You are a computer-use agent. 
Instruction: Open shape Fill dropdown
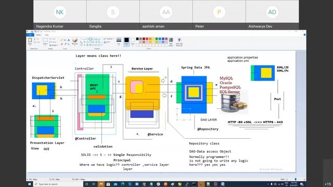coord(107,42)
